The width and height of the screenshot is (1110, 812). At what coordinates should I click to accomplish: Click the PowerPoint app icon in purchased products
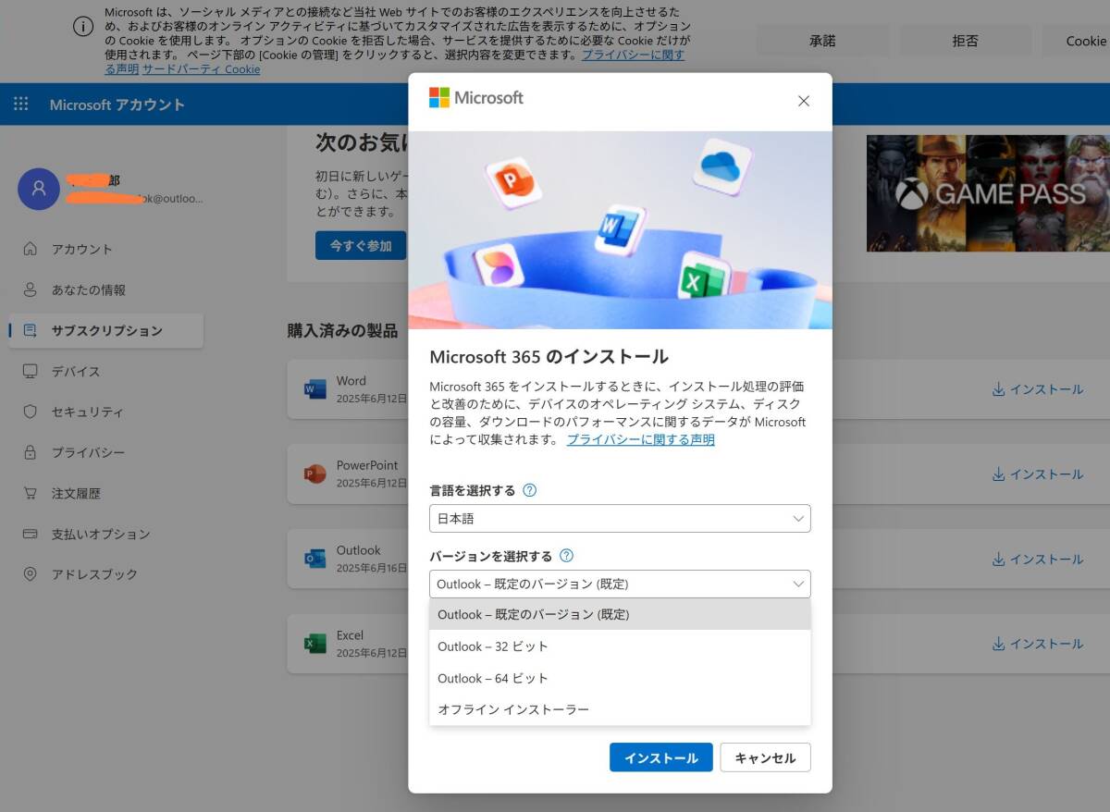[x=315, y=474]
